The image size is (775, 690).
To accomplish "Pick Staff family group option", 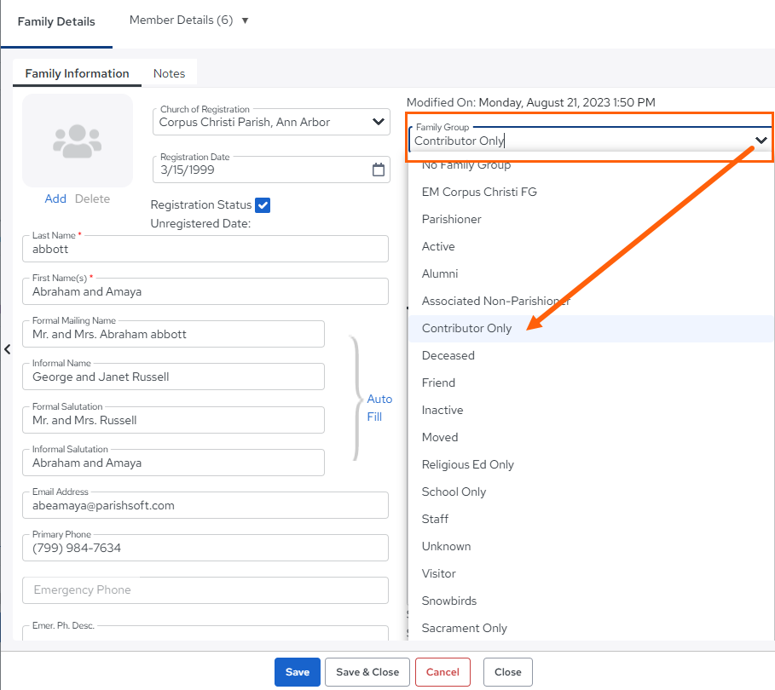I will point(591,519).
